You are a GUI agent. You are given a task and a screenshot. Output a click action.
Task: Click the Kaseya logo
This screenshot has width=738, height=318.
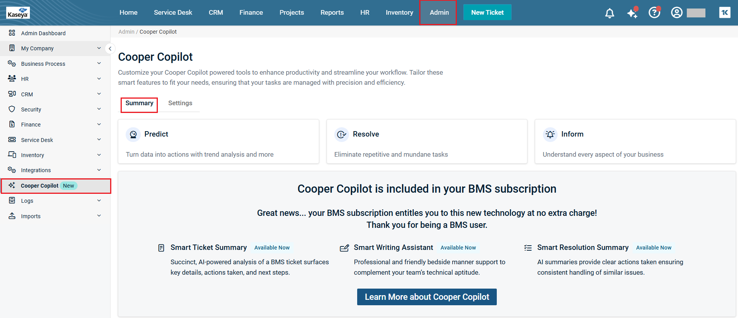point(18,13)
